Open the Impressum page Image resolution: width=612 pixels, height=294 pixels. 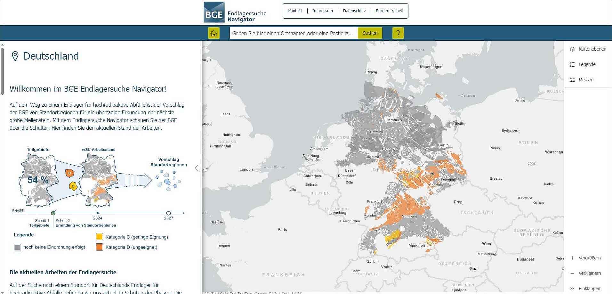tap(323, 11)
